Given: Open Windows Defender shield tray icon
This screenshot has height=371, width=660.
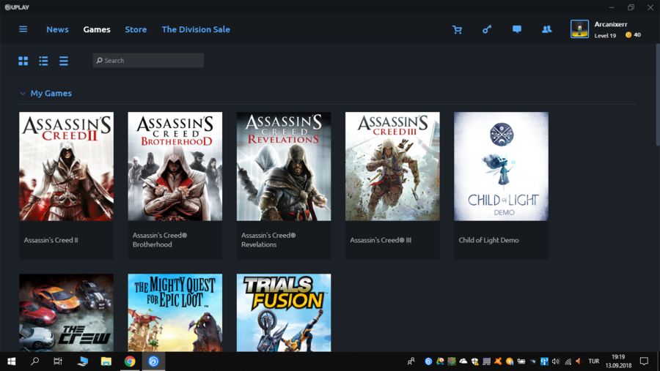Looking at the screenshot, I should tap(474, 361).
